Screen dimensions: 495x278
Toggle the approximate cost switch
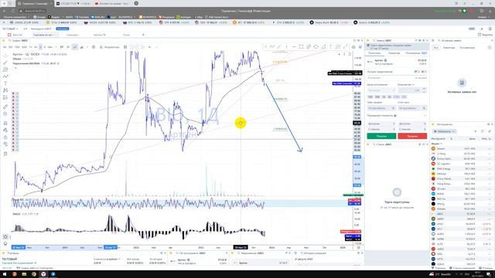pyautogui.click(x=395, y=116)
